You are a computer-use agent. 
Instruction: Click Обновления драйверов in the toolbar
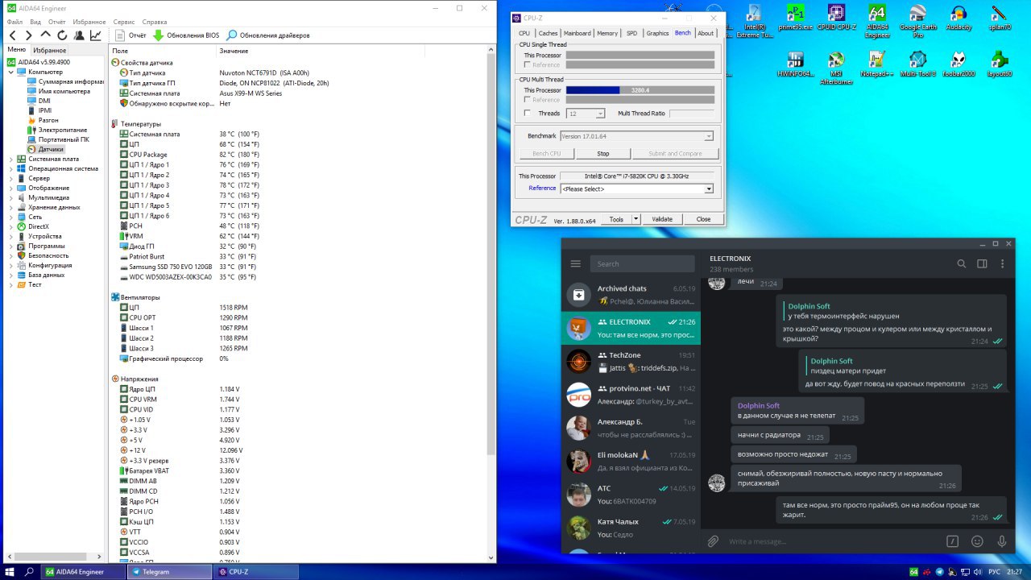click(x=268, y=35)
